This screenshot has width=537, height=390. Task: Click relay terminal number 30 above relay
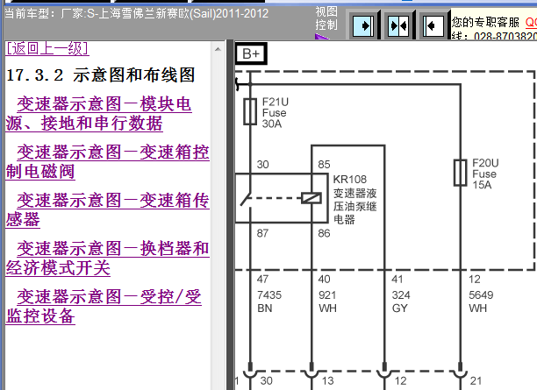[262, 164]
